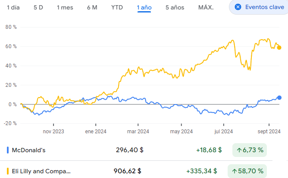Click the McDonald's blue color marker
This screenshot has width=288, height=178.
8,150
